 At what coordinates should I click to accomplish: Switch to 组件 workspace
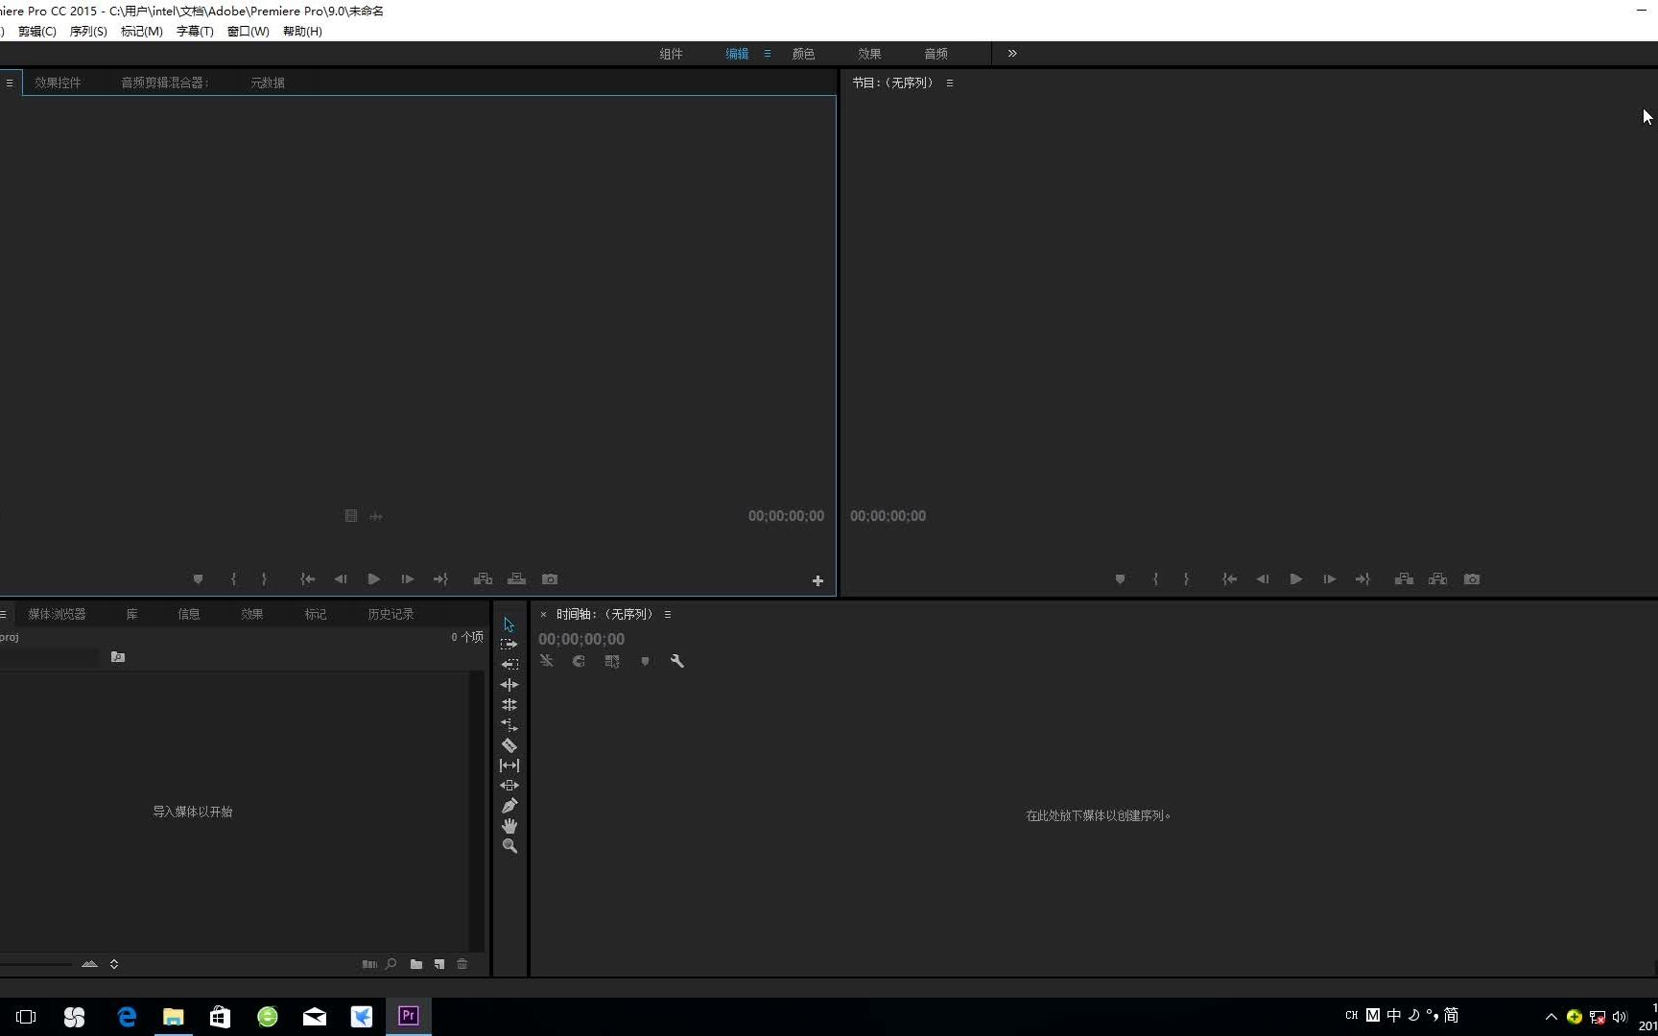pos(671,54)
